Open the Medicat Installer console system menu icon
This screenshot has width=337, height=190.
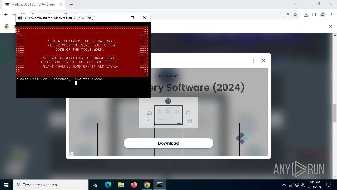point(20,18)
